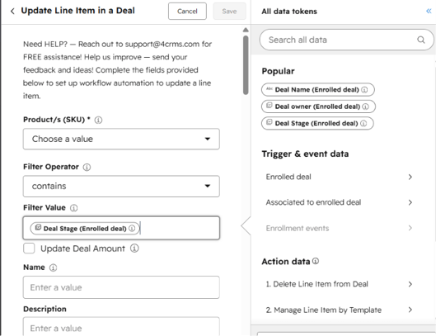Open info icon next to Name label

53,267
